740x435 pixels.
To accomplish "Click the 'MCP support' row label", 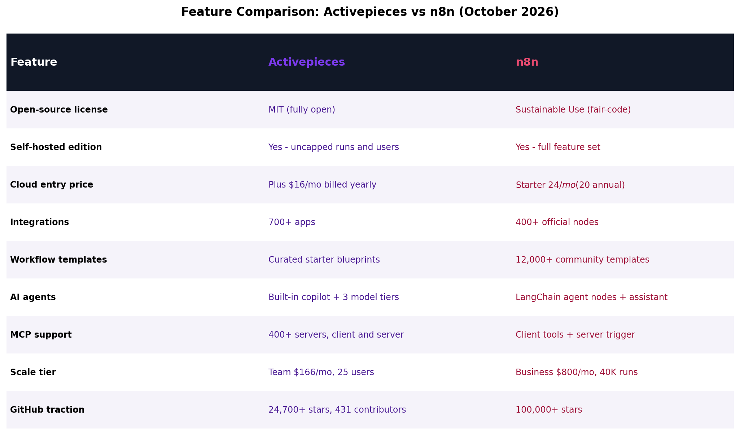I will [41, 335].
